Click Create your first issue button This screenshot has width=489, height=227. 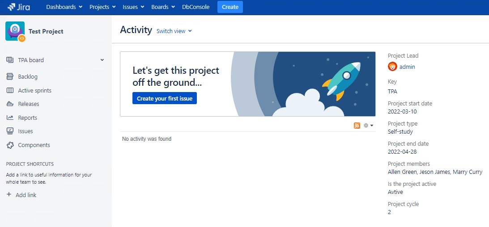pos(164,98)
